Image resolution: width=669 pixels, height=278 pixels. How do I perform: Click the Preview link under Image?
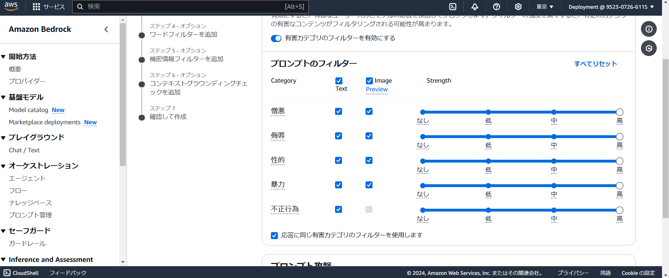pyautogui.click(x=377, y=90)
